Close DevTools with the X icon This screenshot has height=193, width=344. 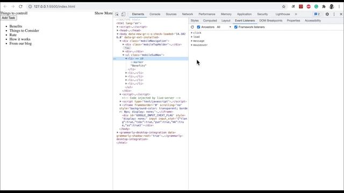coord(341,14)
